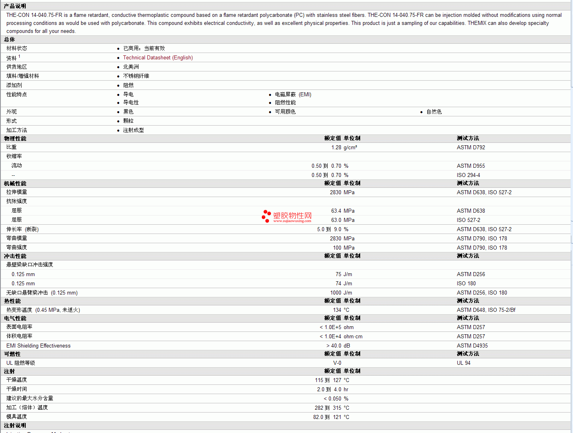Select the 导电性 feature entry
This screenshot has width=573, height=433.
tap(131, 102)
